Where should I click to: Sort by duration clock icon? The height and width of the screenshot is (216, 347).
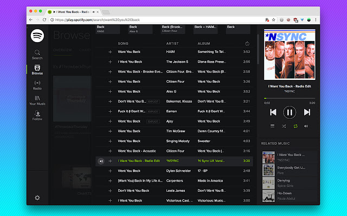(x=247, y=44)
